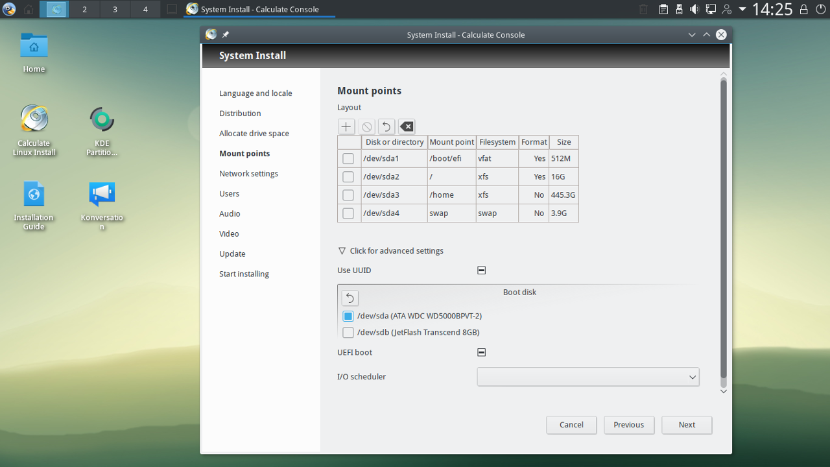Click the scrollbar down arrow
Viewport: 830px width, 467px height.
(724, 391)
